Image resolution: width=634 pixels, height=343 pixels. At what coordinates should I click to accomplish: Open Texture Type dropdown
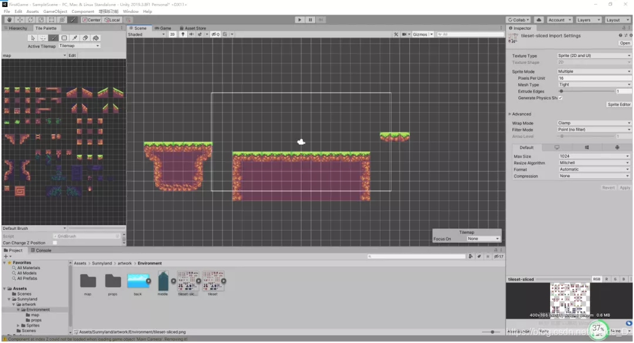[x=594, y=55]
